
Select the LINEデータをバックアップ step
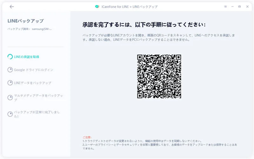[x=33, y=83]
